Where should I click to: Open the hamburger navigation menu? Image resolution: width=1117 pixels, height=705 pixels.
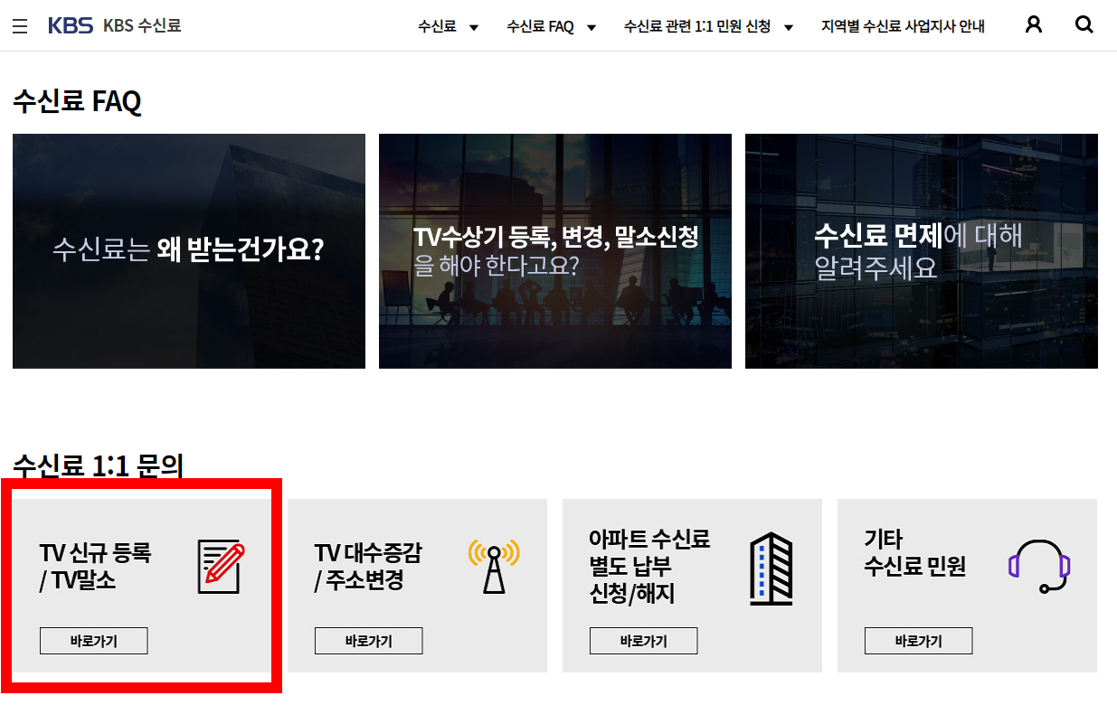tap(20, 24)
